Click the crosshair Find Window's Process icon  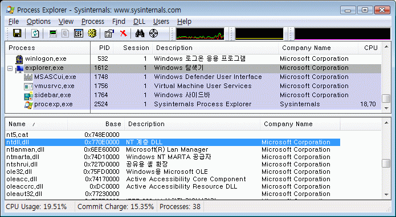(x=153, y=33)
